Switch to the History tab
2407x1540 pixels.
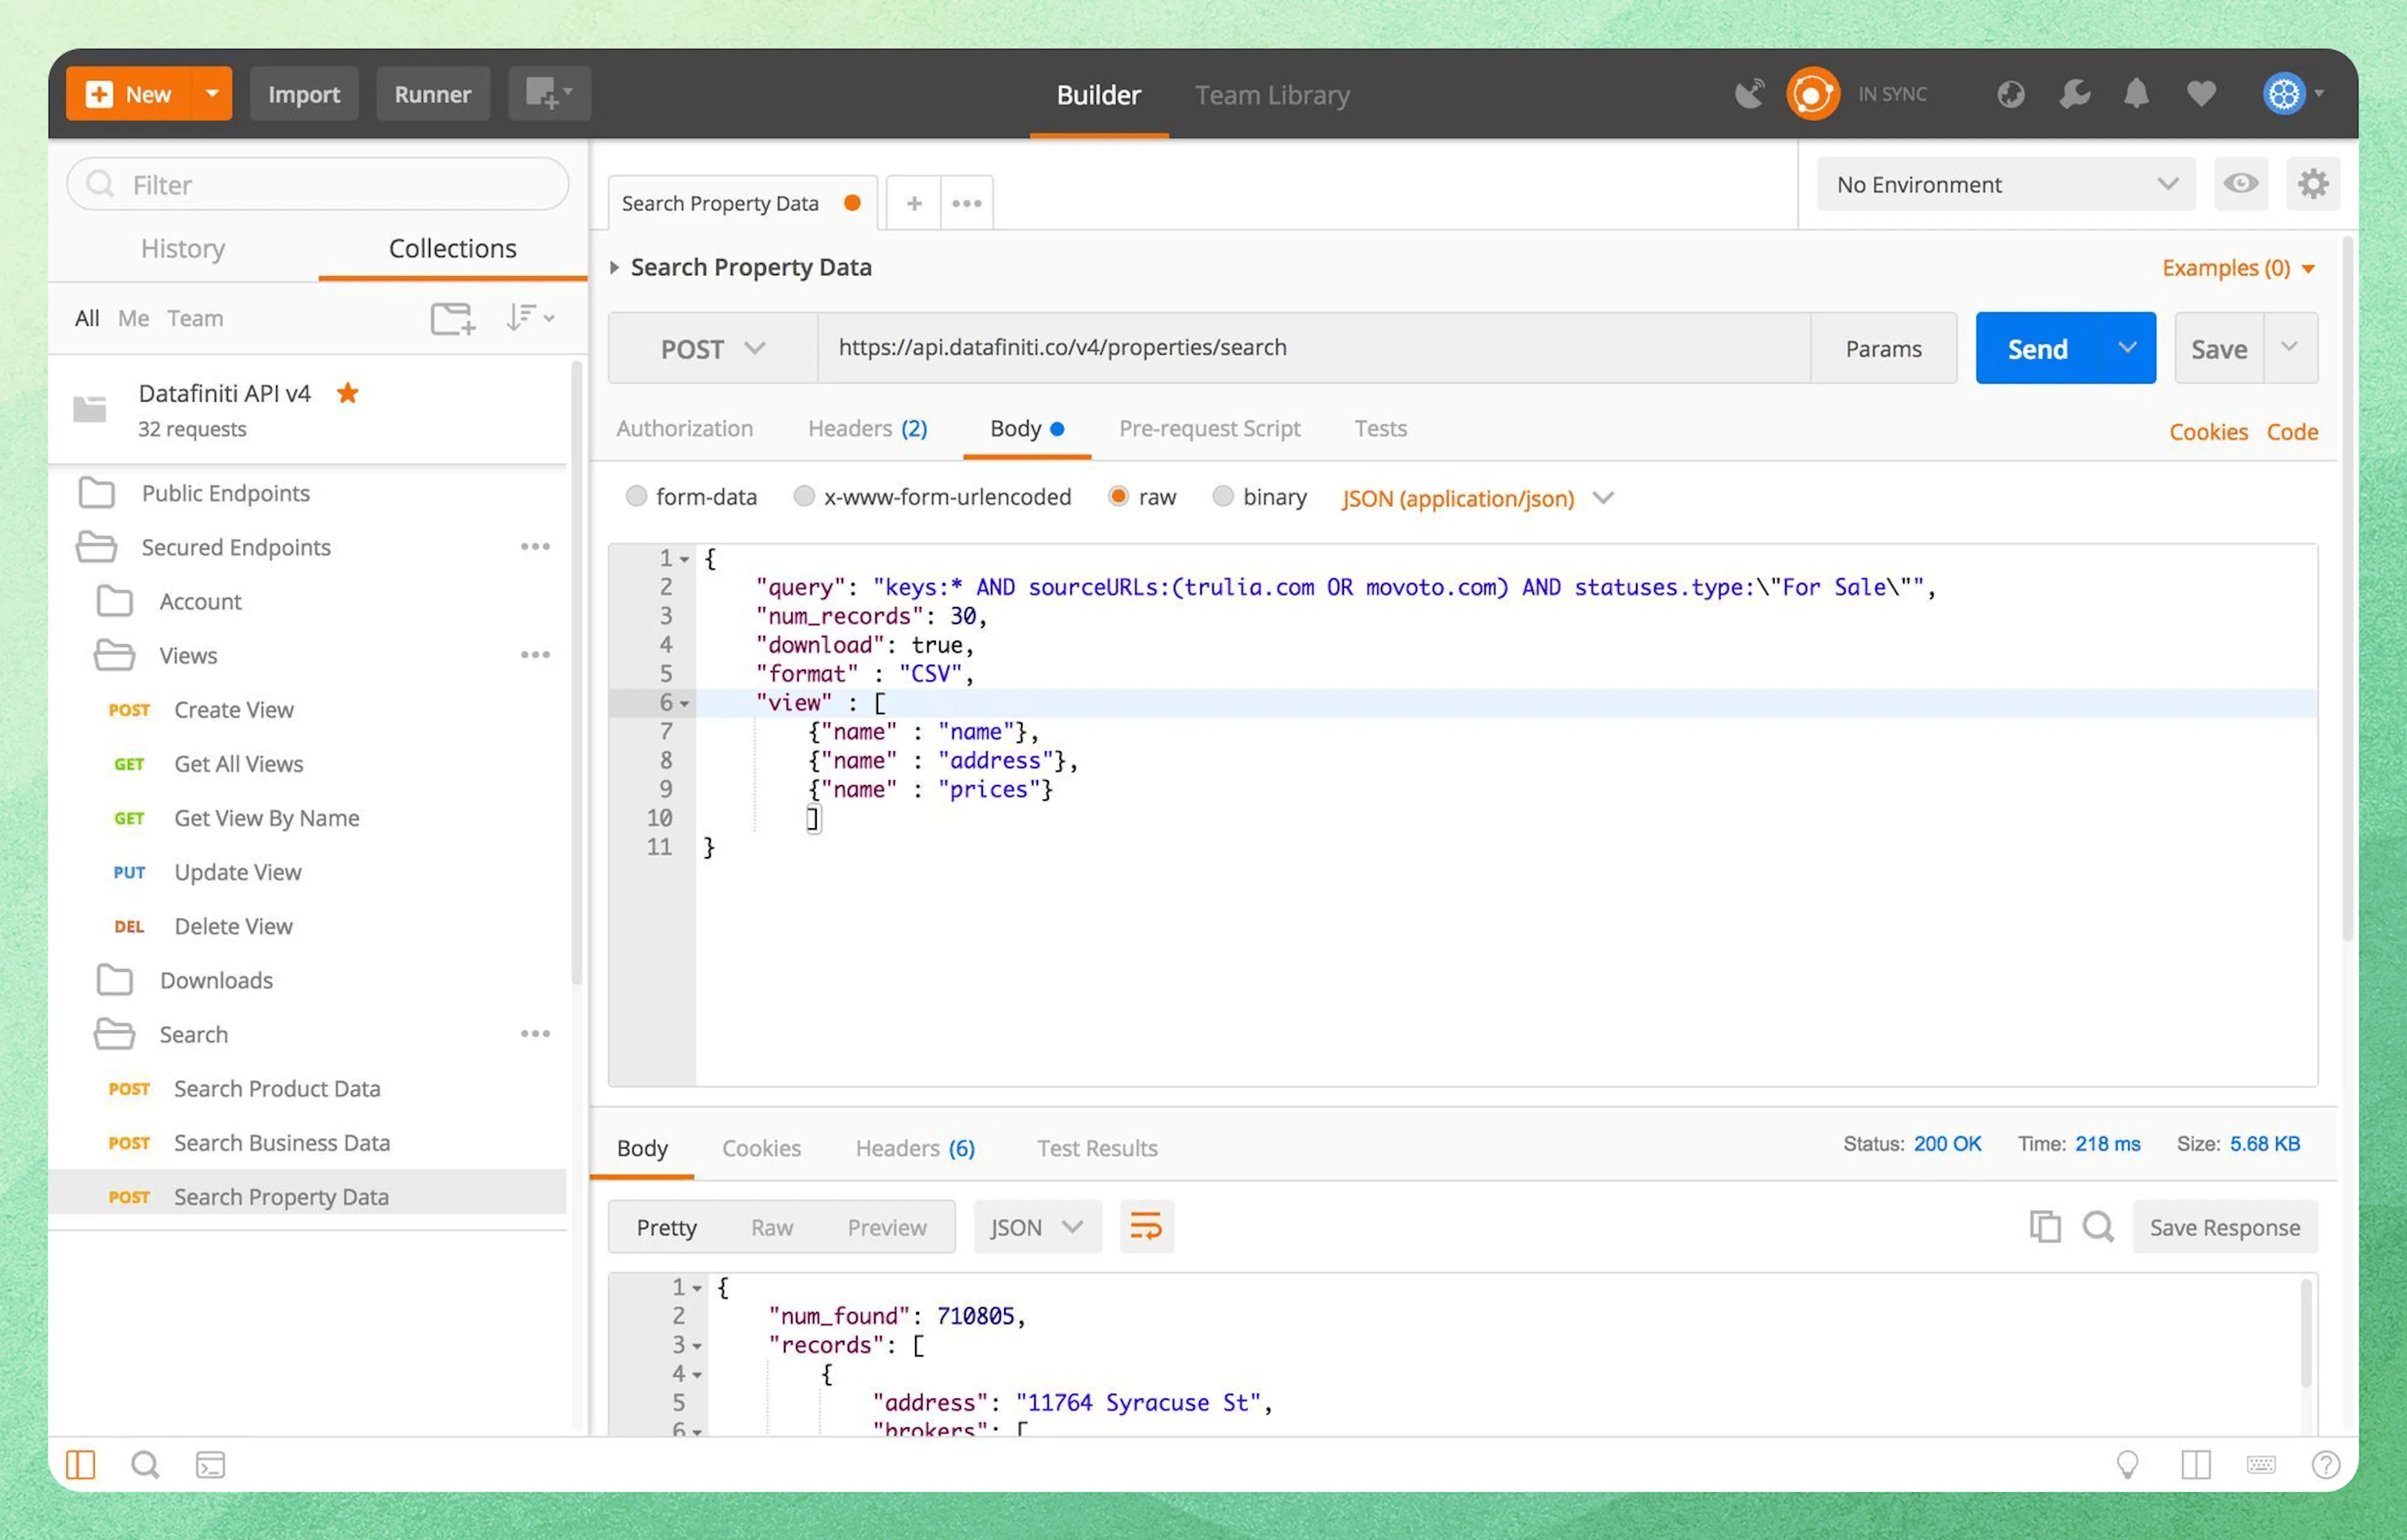[x=183, y=248]
